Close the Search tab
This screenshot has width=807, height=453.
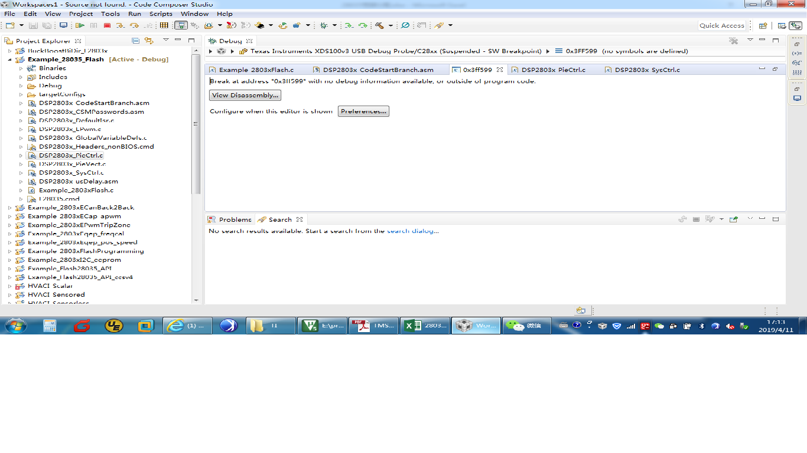tap(300, 219)
